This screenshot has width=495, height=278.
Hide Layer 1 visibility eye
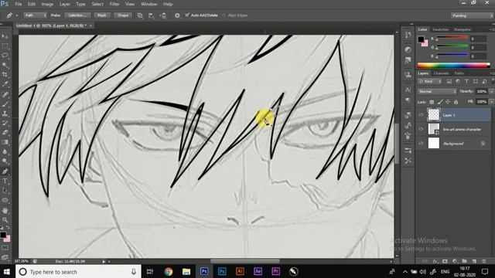tap(421, 115)
